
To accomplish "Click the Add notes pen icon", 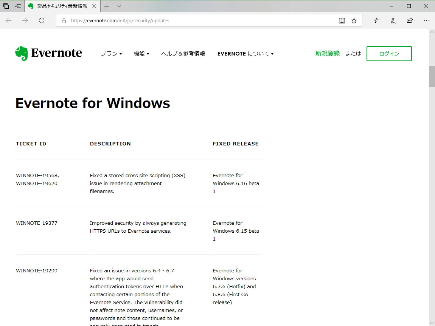I will click(x=393, y=21).
